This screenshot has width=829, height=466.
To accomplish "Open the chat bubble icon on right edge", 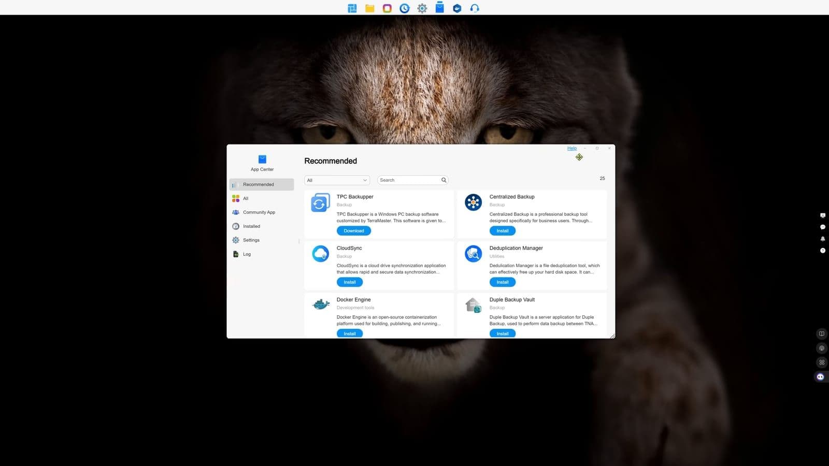I will (822, 227).
